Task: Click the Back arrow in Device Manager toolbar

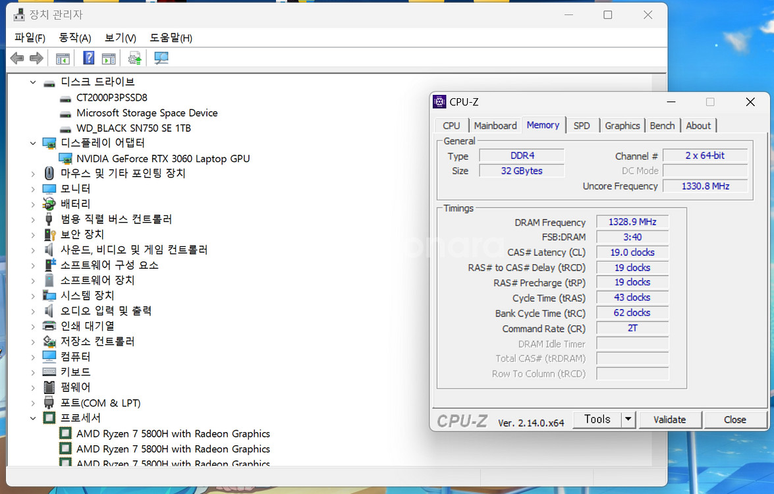Action: point(17,58)
